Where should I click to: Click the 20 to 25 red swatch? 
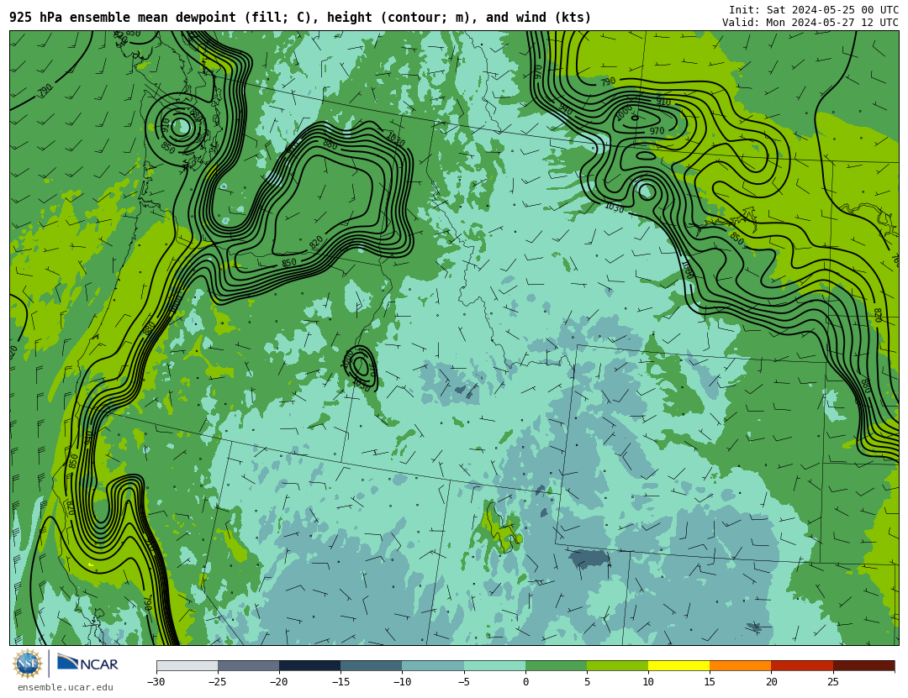pos(802,666)
